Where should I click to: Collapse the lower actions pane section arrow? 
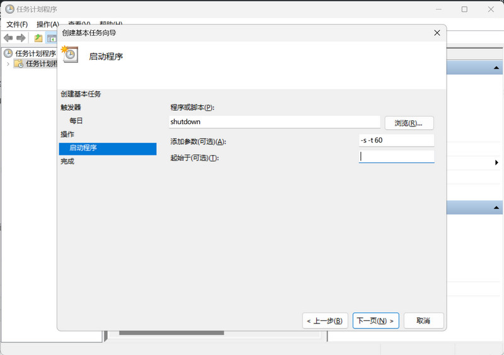click(x=496, y=208)
